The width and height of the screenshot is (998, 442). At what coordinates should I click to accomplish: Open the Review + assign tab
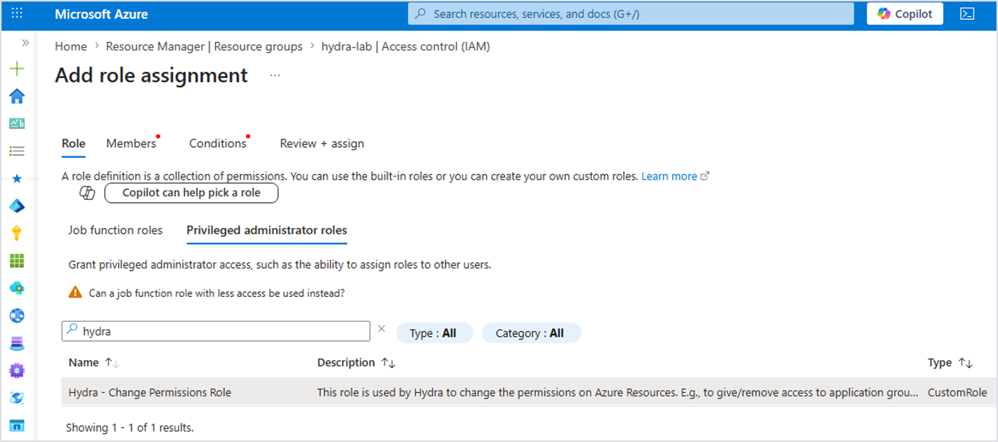point(322,144)
